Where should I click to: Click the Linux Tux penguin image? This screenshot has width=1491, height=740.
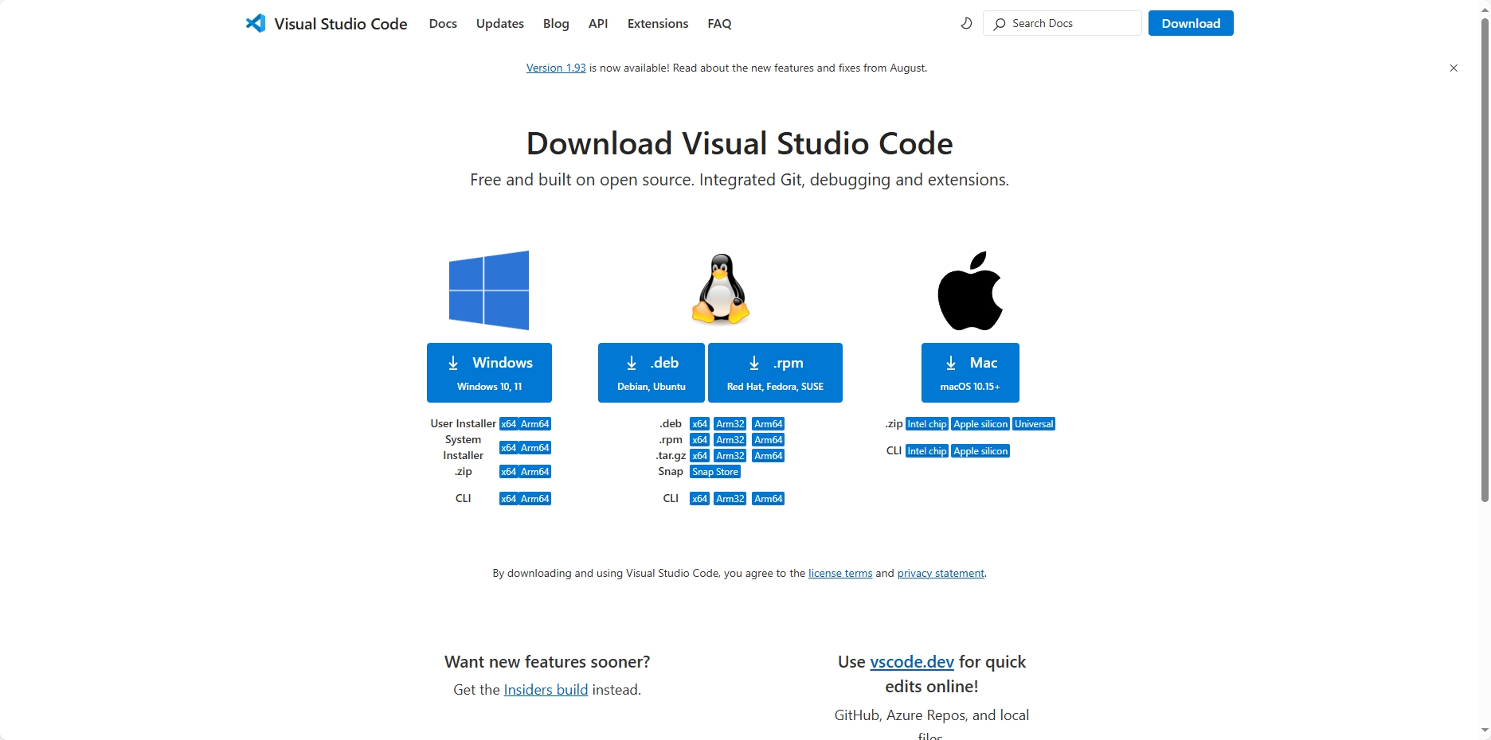pos(721,289)
